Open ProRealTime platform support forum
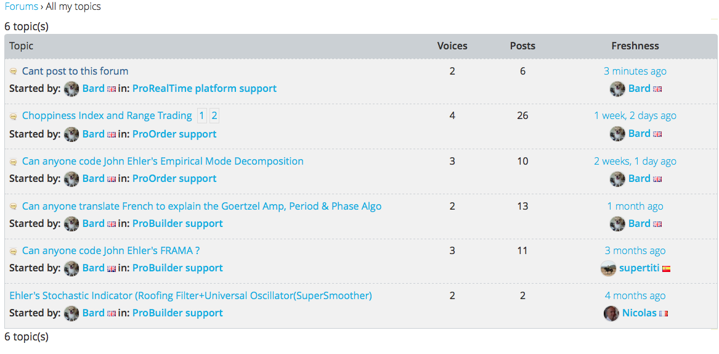Screen dimensions: 719x354 tap(204, 88)
